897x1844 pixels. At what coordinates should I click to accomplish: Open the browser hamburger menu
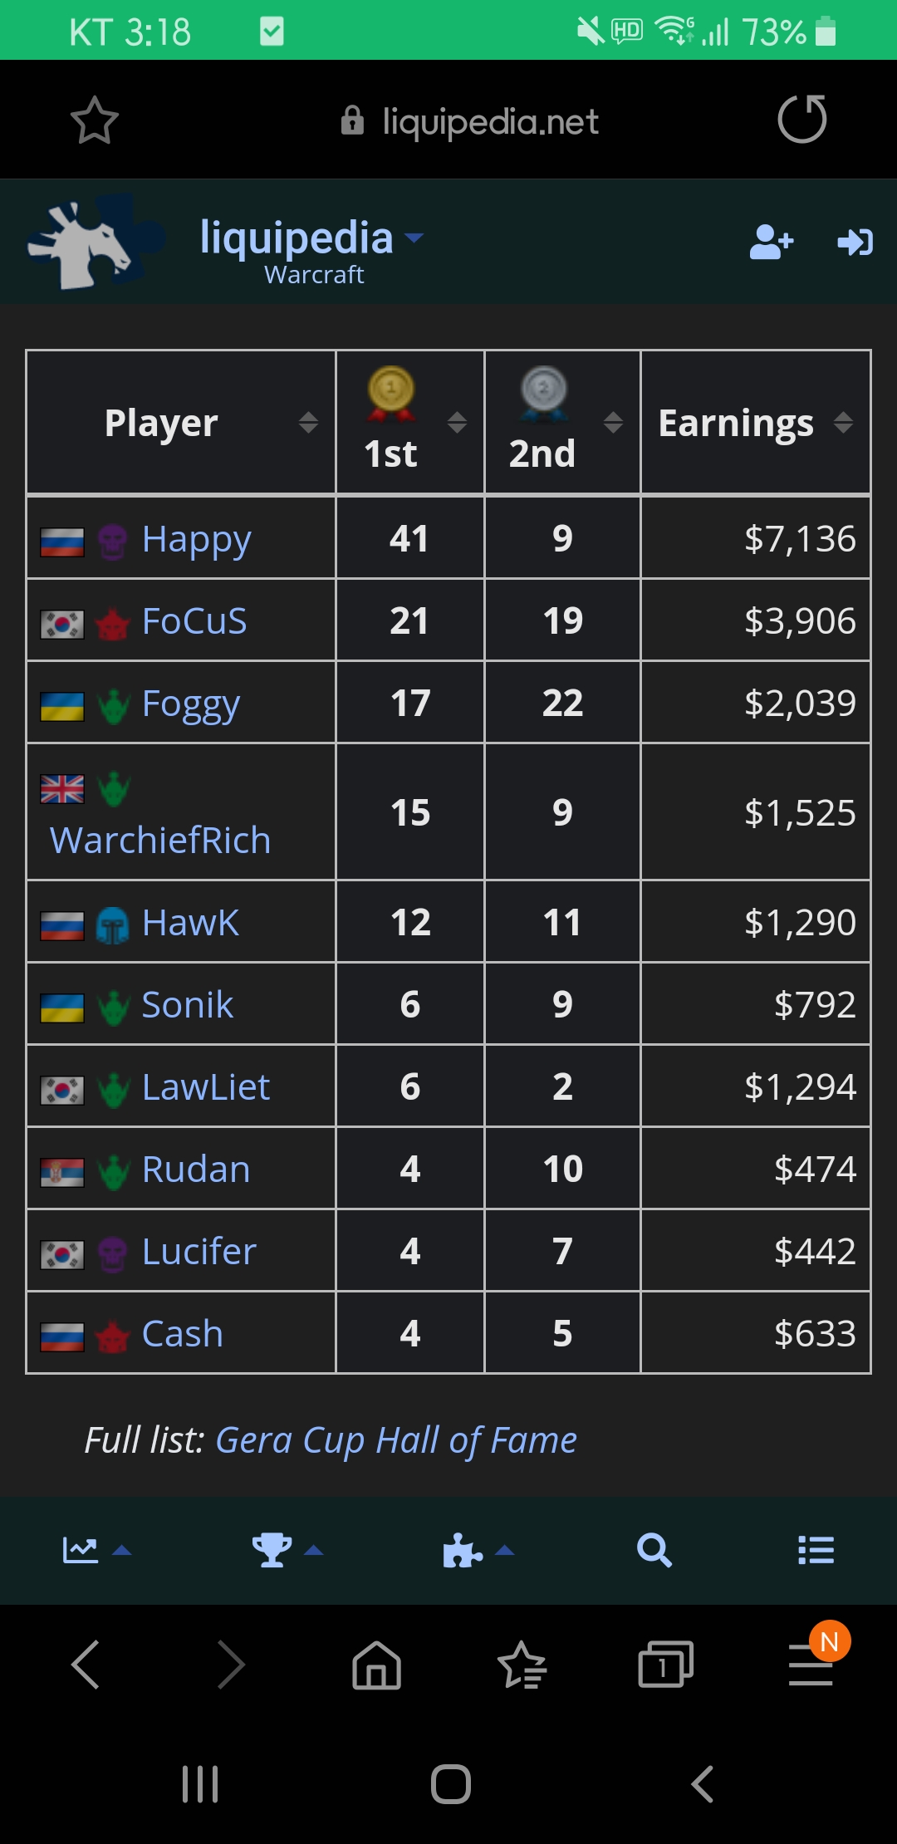tap(811, 1665)
